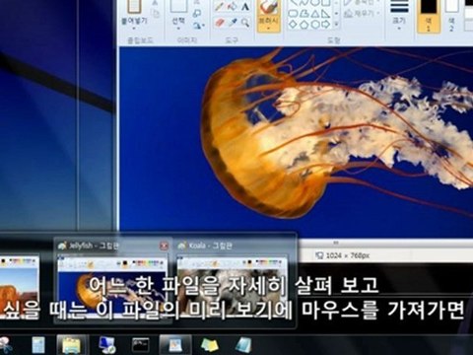
Task: Close the Jellyfish preview with red X
Action: pyautogui.click(x=164, y=246)
